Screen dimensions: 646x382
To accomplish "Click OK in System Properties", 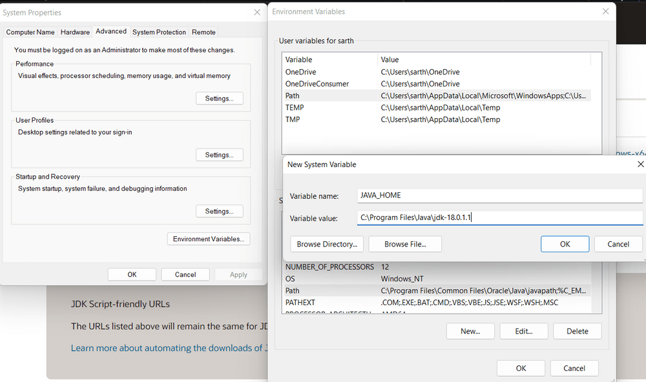I will pos(132,274).
